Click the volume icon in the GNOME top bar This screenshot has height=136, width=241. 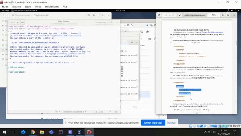tap(232, 11)
